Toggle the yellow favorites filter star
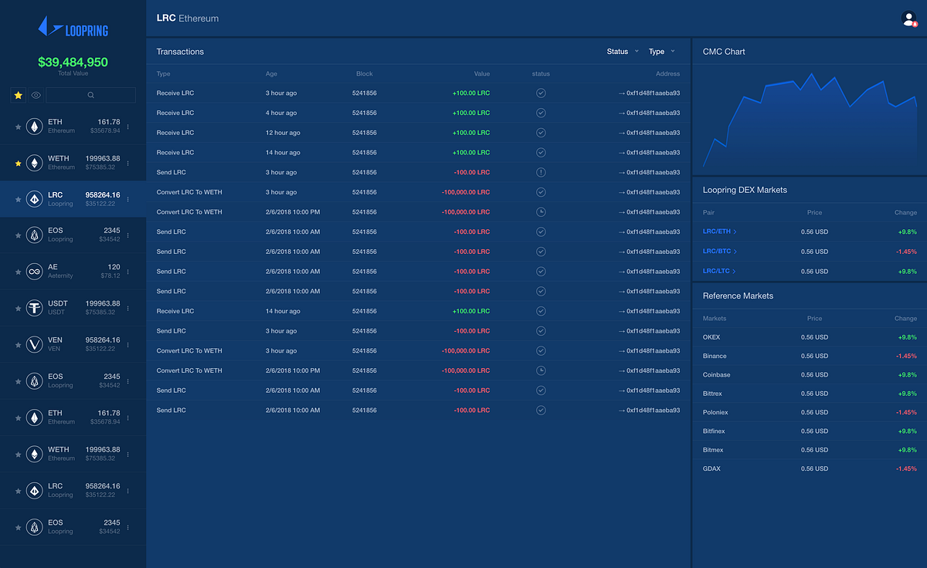927x568 pixels. (19, 96)
